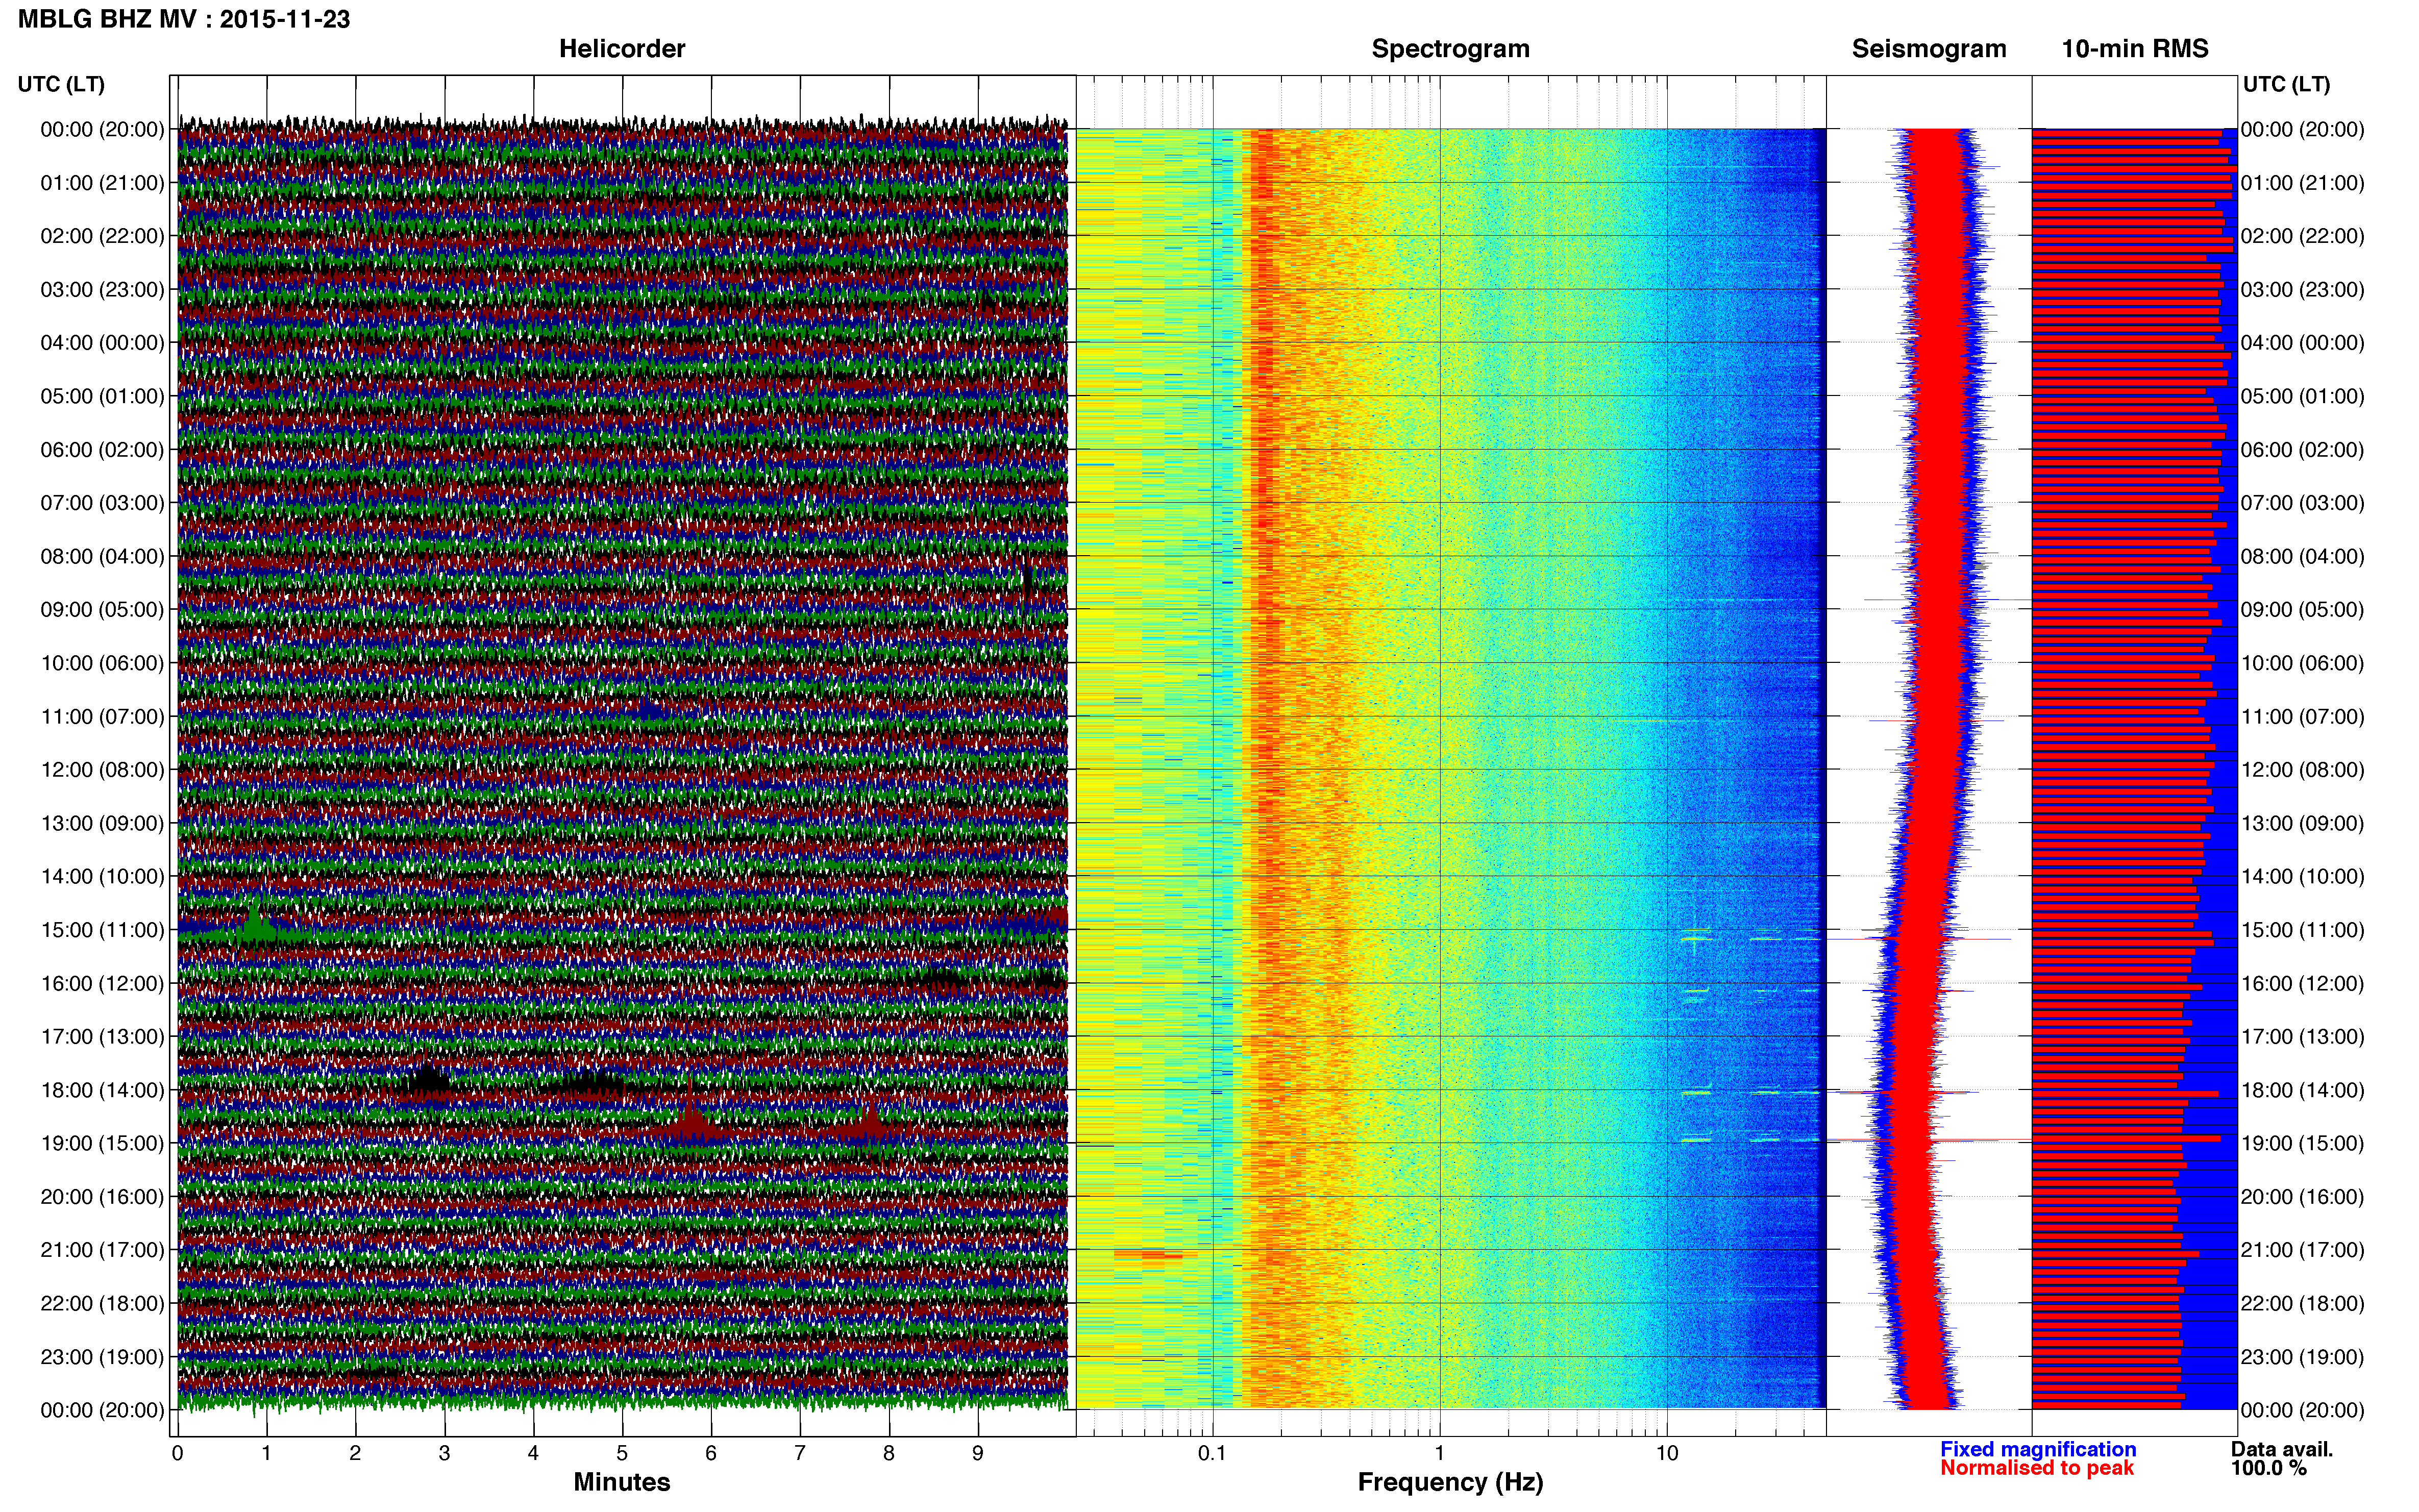
Task: Click RMS panel time label 22:00 (18:00)
Action: [2302, 1304]
